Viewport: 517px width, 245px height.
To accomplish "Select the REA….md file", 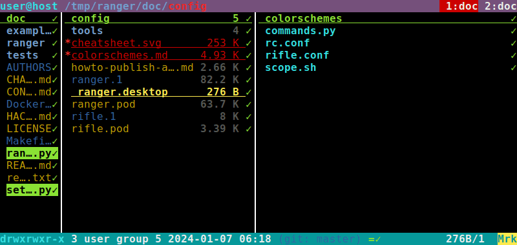I will [x=29, y=166].
